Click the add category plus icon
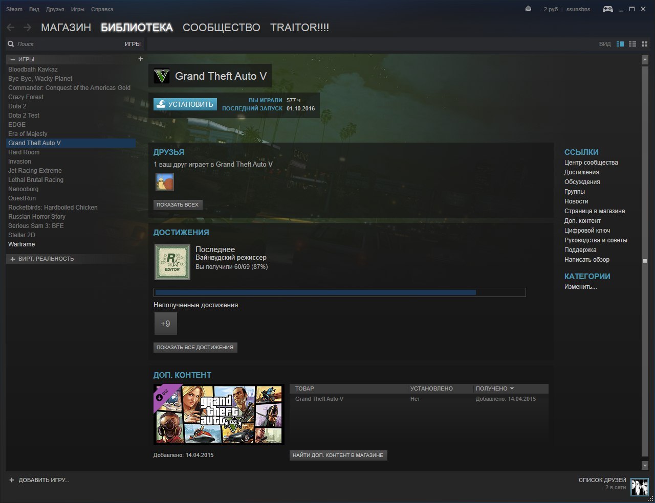Screen dimensions: 655x503 (141, 59)
